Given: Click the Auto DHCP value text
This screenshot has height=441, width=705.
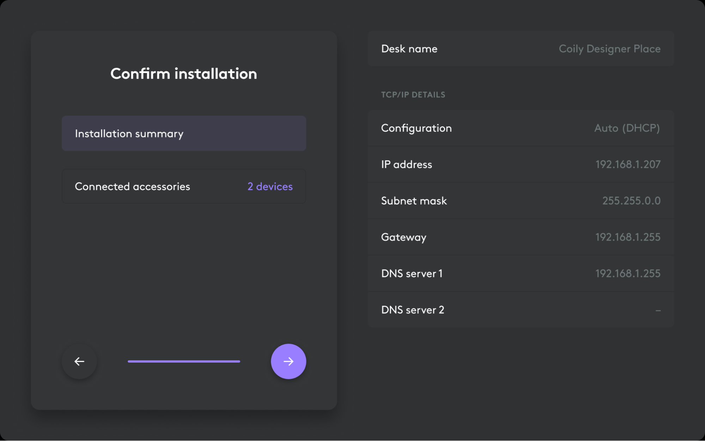Looking at the screenshot, I should [x=627, y=128].
